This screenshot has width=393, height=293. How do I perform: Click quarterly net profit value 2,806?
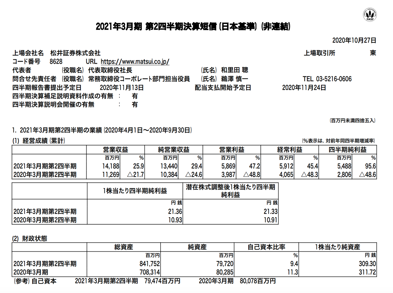point(344,175)
